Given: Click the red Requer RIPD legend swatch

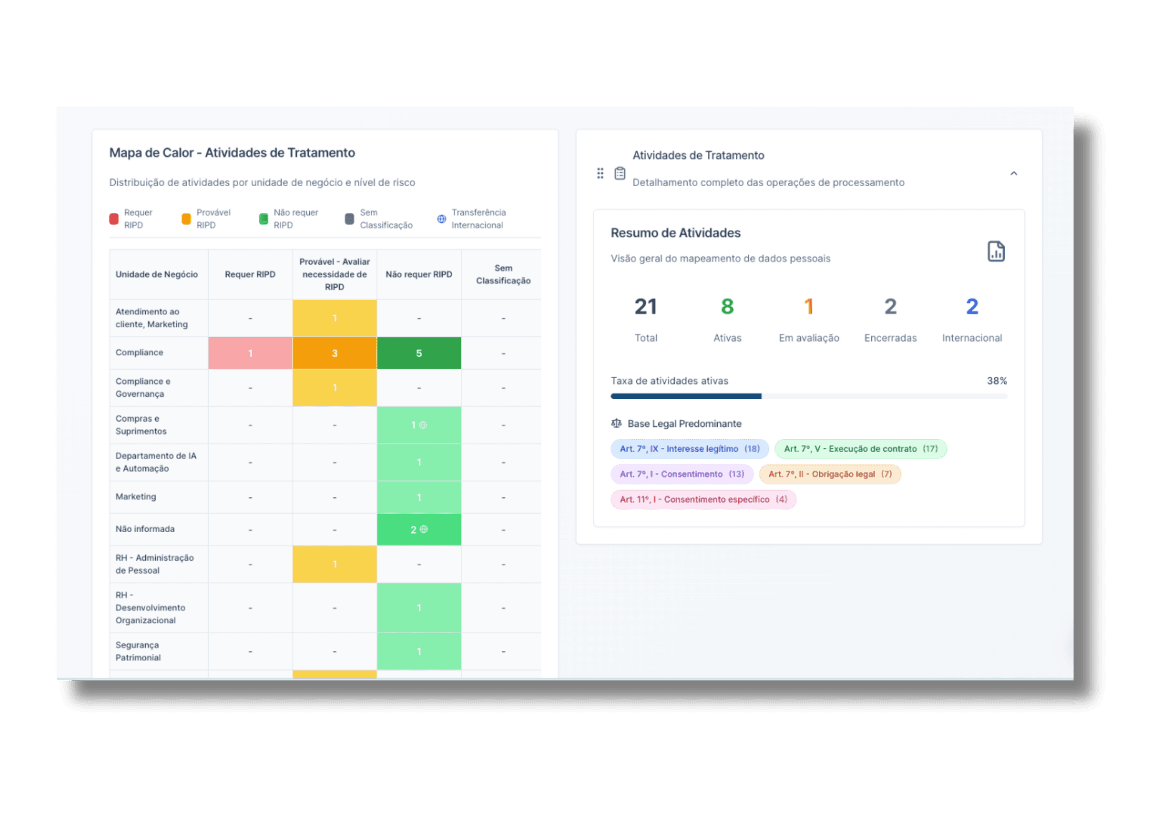Looking at the screenshot, I should (114, 219).
